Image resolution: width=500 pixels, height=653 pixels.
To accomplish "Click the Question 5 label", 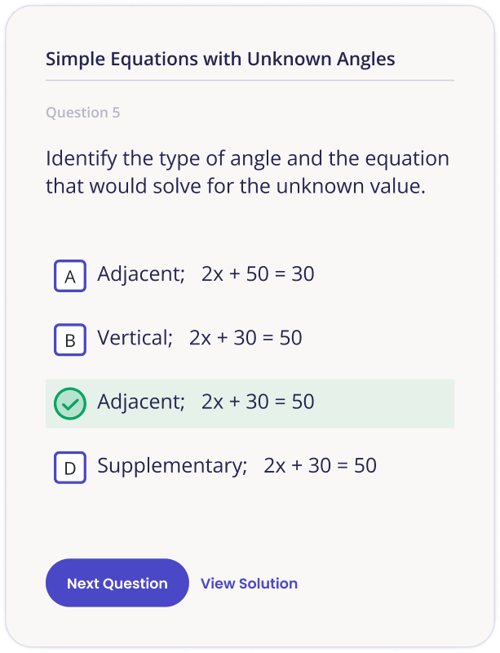I will pos(83,113).
